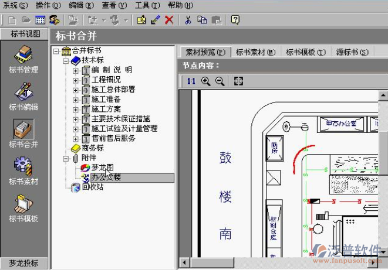
Task: Click the zoom out magnifier icon
Action: coord(220,81)
